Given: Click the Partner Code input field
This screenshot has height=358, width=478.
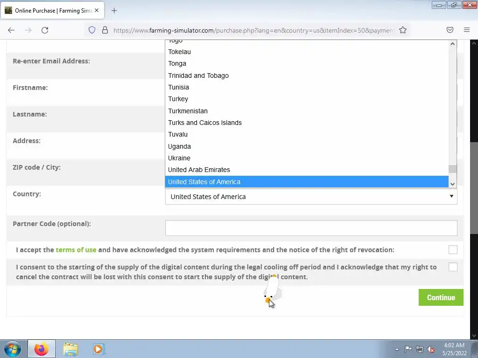Looking at the screenshot, I should 311,227.
